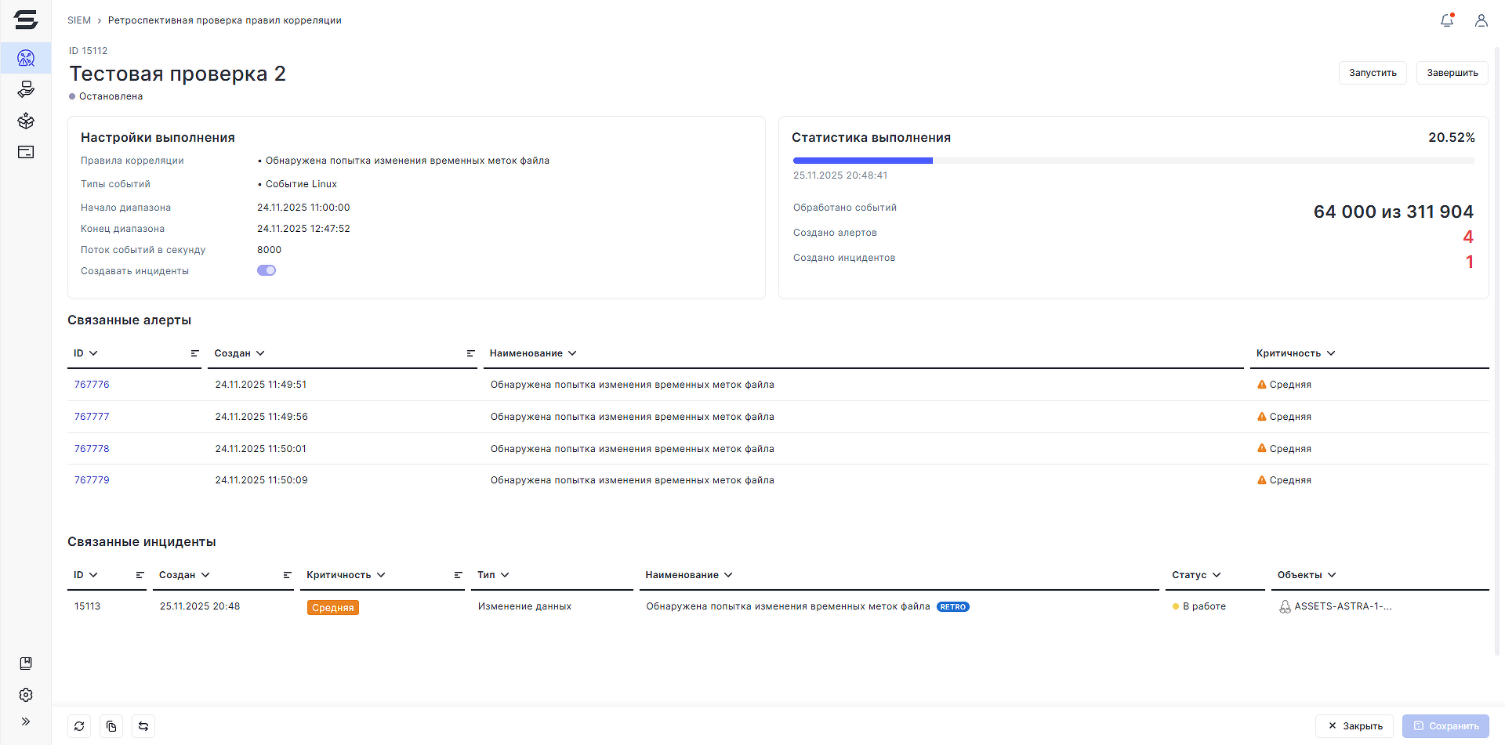1505x745 pixels.
Task: Go to SIEM in the breadcrumb
Action: [79, 20]
